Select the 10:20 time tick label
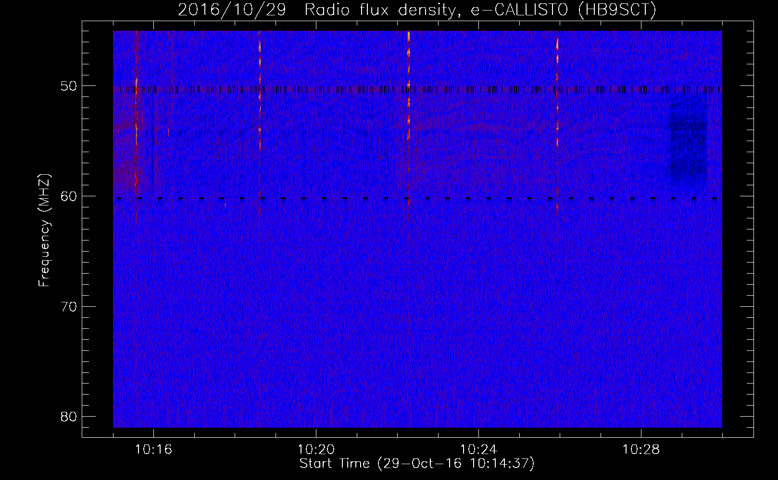The image size is (778, 480). [316, 449]
